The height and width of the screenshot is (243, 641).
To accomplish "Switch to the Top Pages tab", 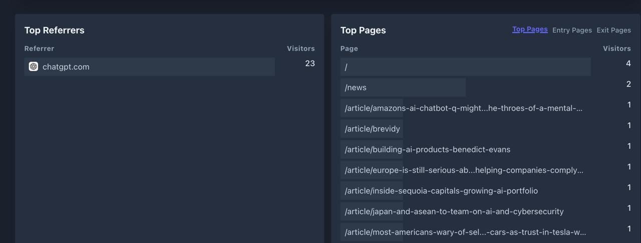I will [529, 29].
